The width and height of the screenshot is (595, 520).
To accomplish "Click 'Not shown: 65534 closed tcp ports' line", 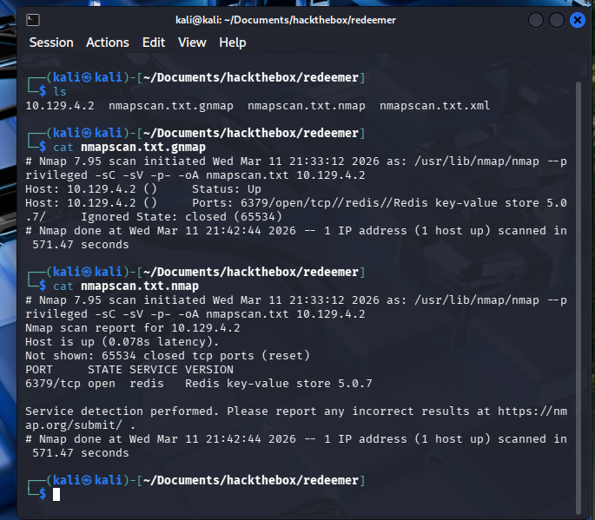I will tap(168, 355).
